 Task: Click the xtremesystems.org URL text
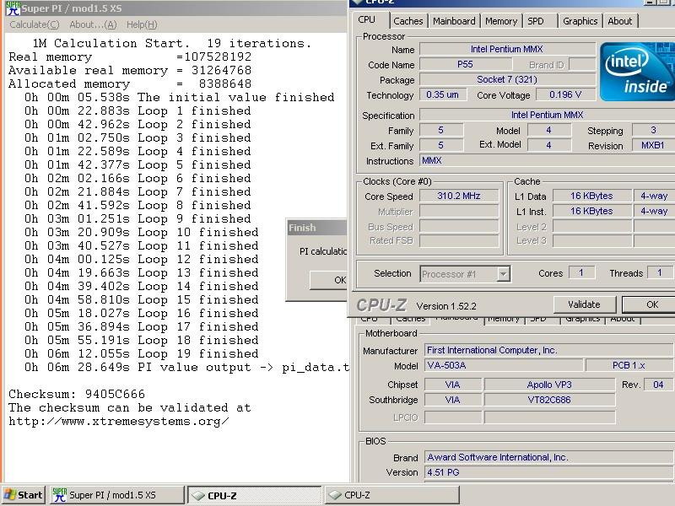point(119,421)
